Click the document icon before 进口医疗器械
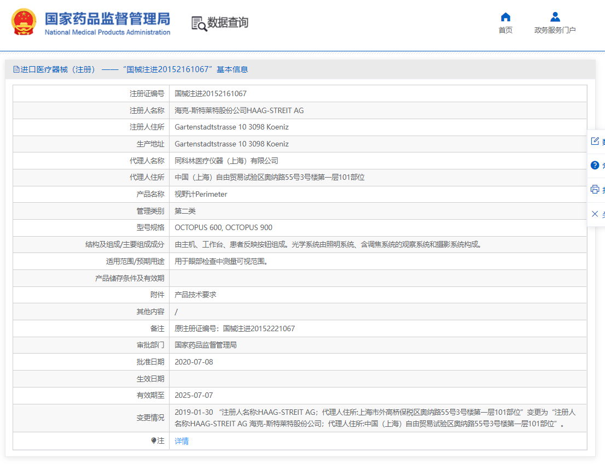The image size is (605, 464). (x=16, y=69)
